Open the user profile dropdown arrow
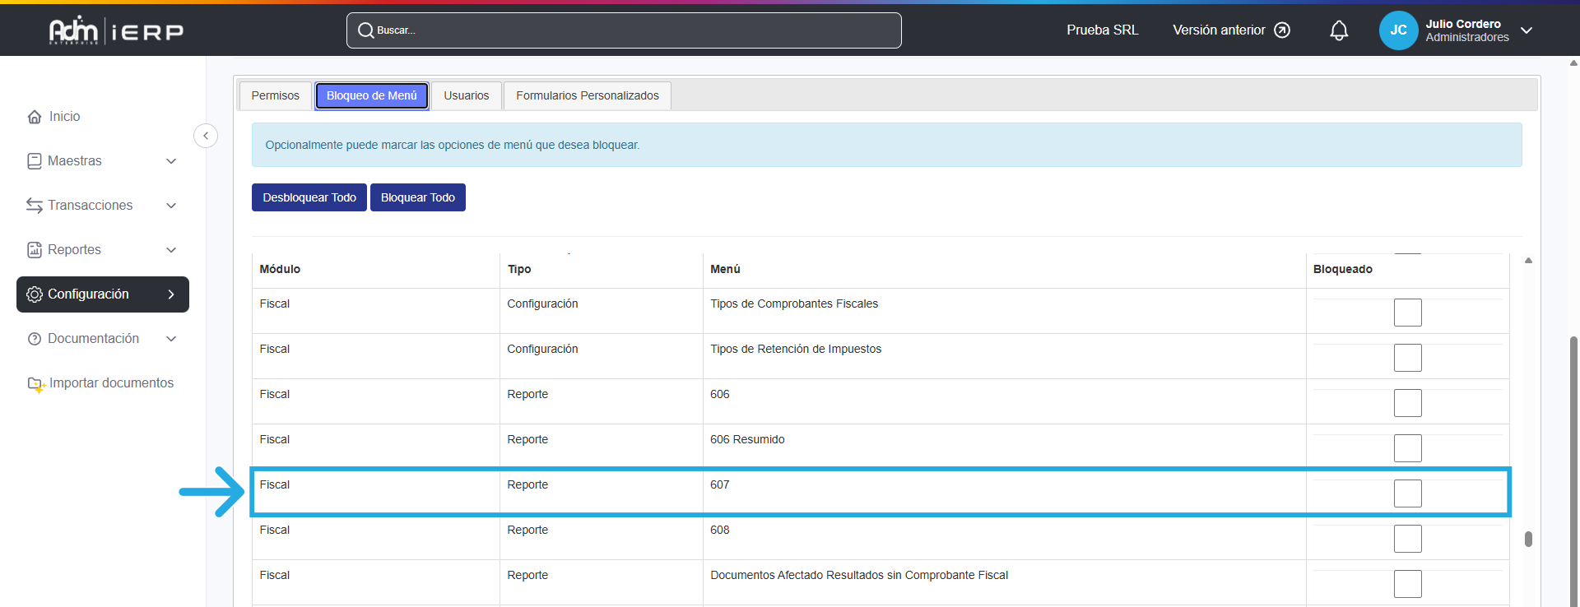Image resolution: width=1580 pixels, height=607 pixels. click(x=1527, y=30)
